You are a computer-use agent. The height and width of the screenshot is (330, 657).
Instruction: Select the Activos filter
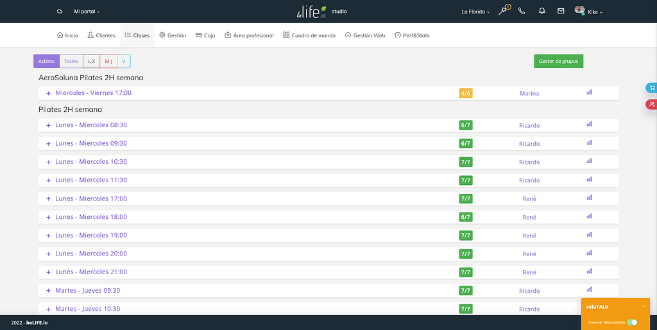[46, 61]
